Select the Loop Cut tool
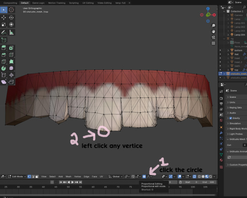The image size is (247, 198). [x=11, y=55]
